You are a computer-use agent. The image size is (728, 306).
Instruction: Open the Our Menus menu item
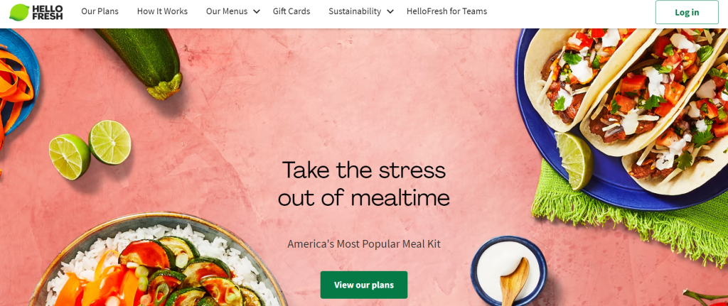227,11
